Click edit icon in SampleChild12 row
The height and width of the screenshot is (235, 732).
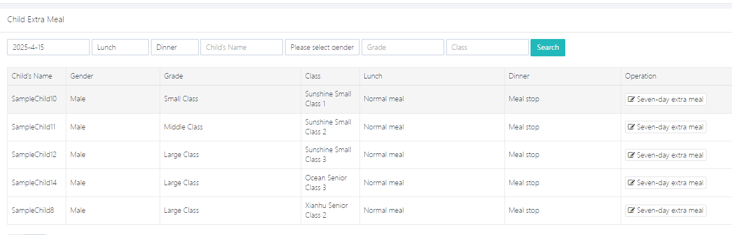pyautogui.click(x=632, y=155)
